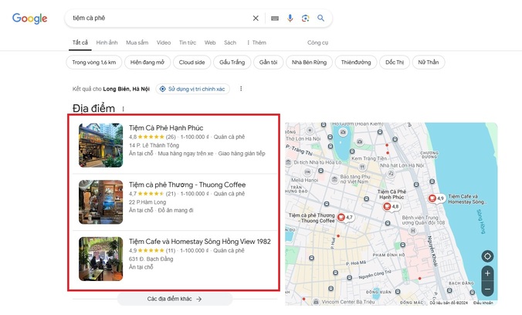The height and width of the screenshot is (315, 522).
Task: Go to the 'Video' tab
Action: click(x=164, y=42)
